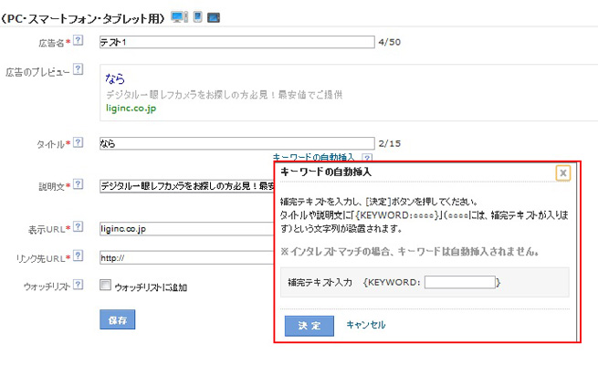Viewport: 598px width, 365px height.
Task: Focus the KEYWORD 補完テキスト input field
Action: coord(459,283)
